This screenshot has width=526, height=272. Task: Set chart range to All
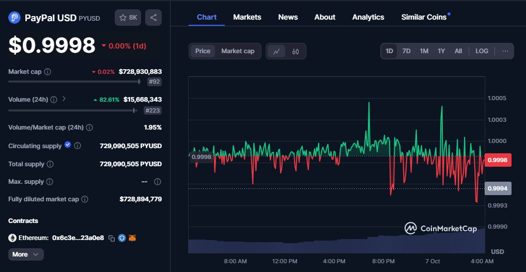point(458,51)
